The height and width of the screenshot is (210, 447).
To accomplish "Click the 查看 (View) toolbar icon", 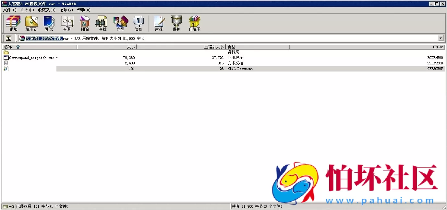I will pyautogui.click(x=67, y=23).
